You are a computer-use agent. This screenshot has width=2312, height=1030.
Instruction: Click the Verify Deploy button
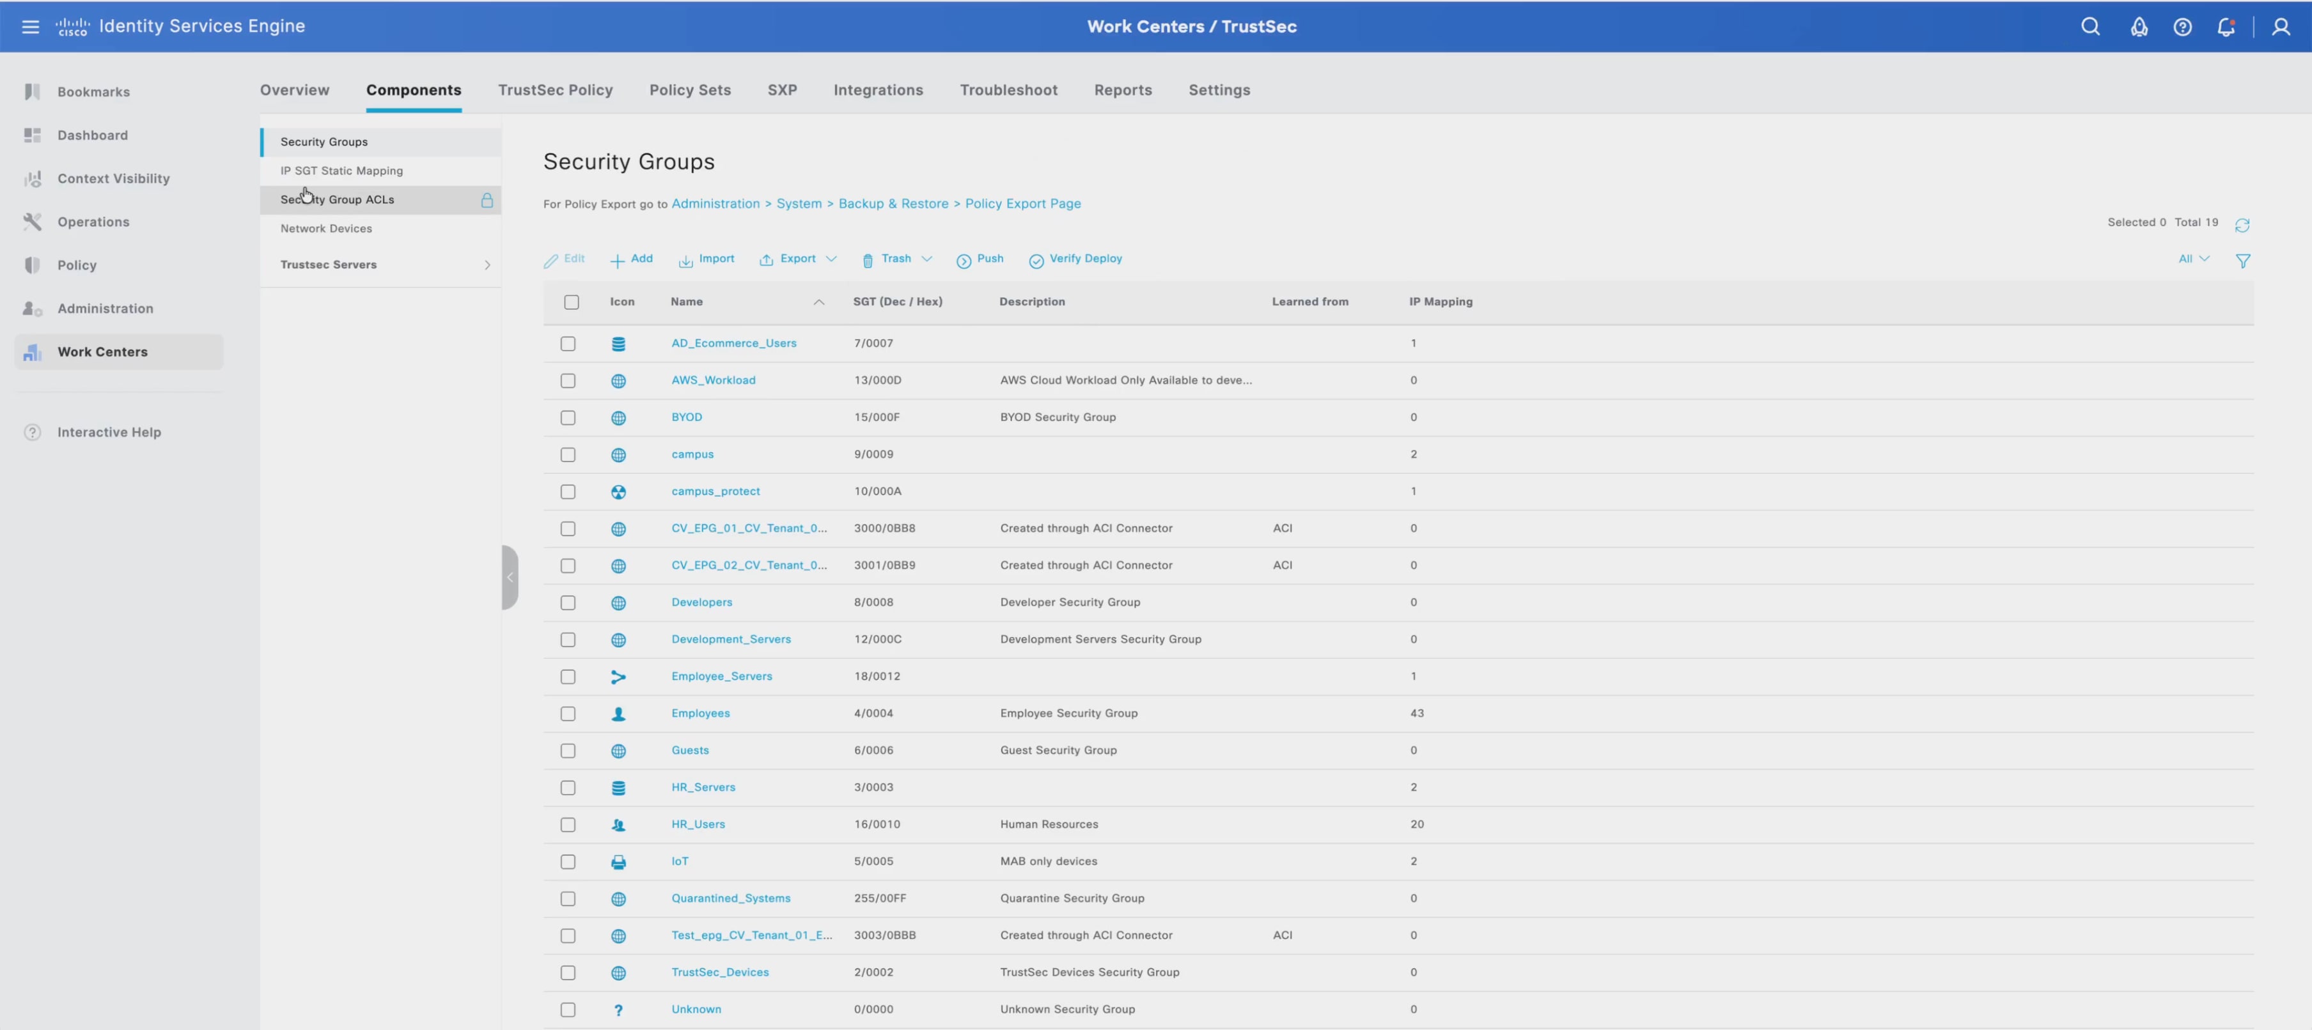(x=1075, y=259)
